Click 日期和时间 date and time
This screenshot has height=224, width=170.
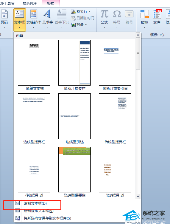[x=82, y=18]
